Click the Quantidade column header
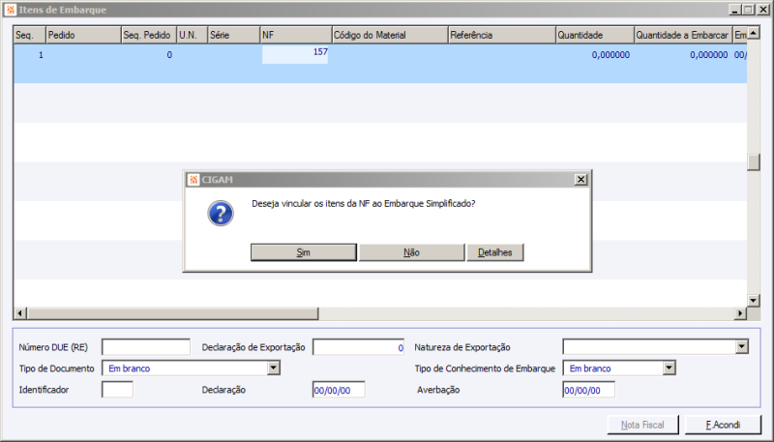774x442 pixels. pos(595,35)
